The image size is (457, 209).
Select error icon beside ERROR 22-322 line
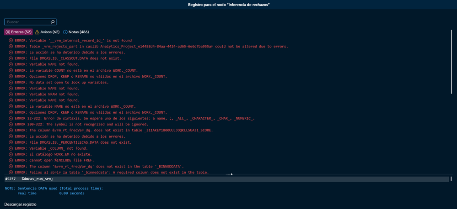tap(11, 118)
